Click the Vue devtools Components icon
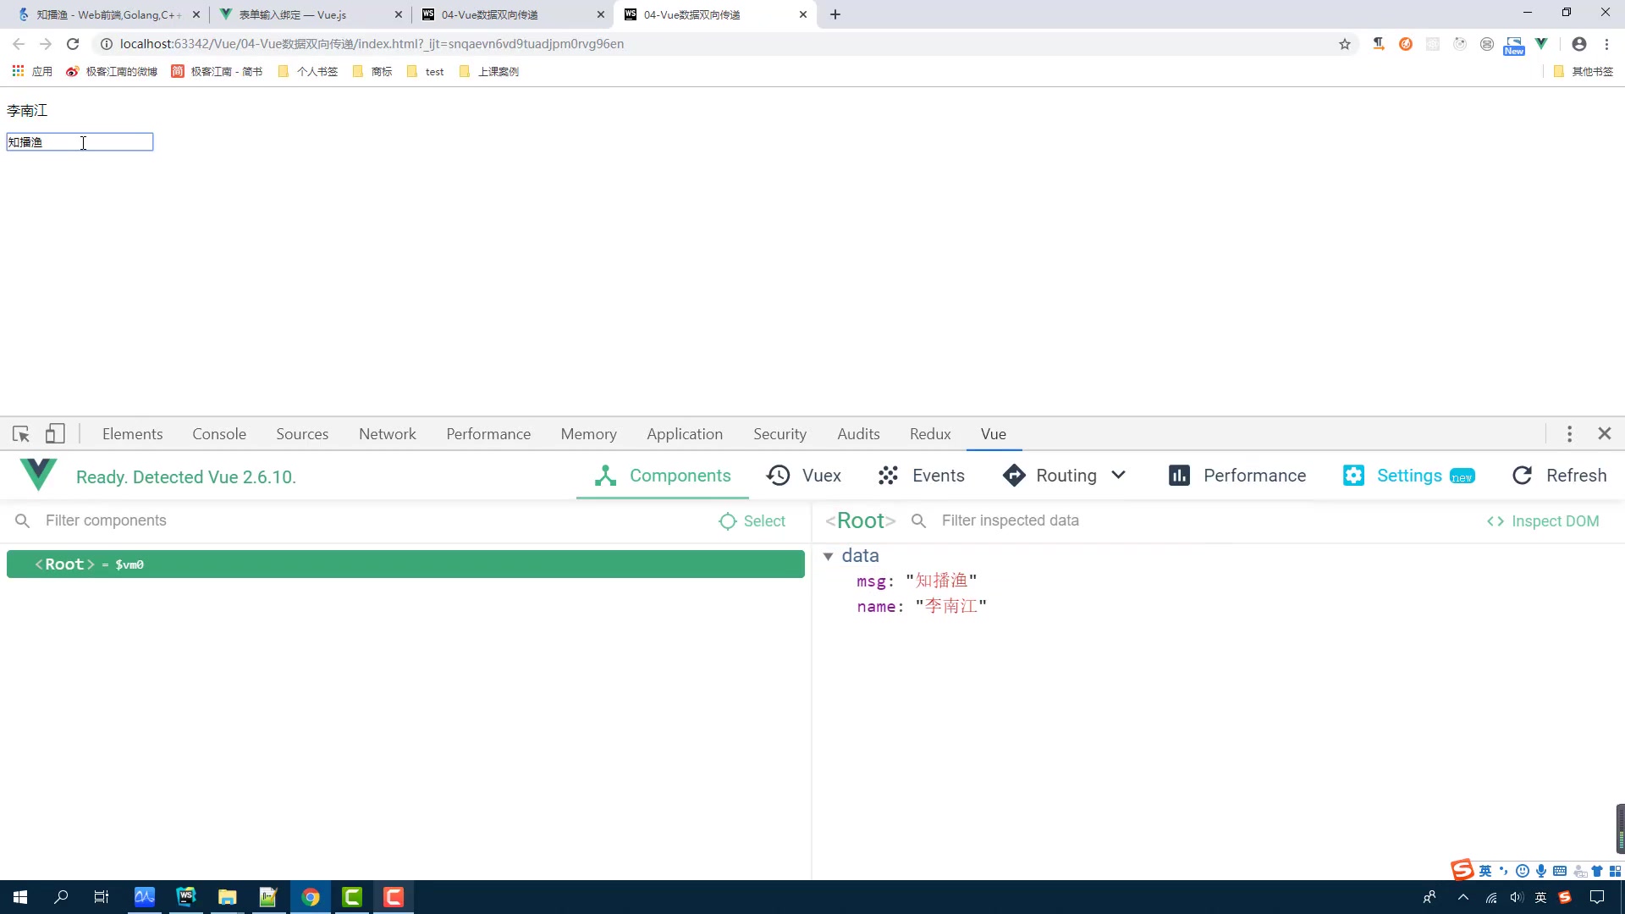The height and width of the screenshot is (914, 1625). [x=603, y=476]
